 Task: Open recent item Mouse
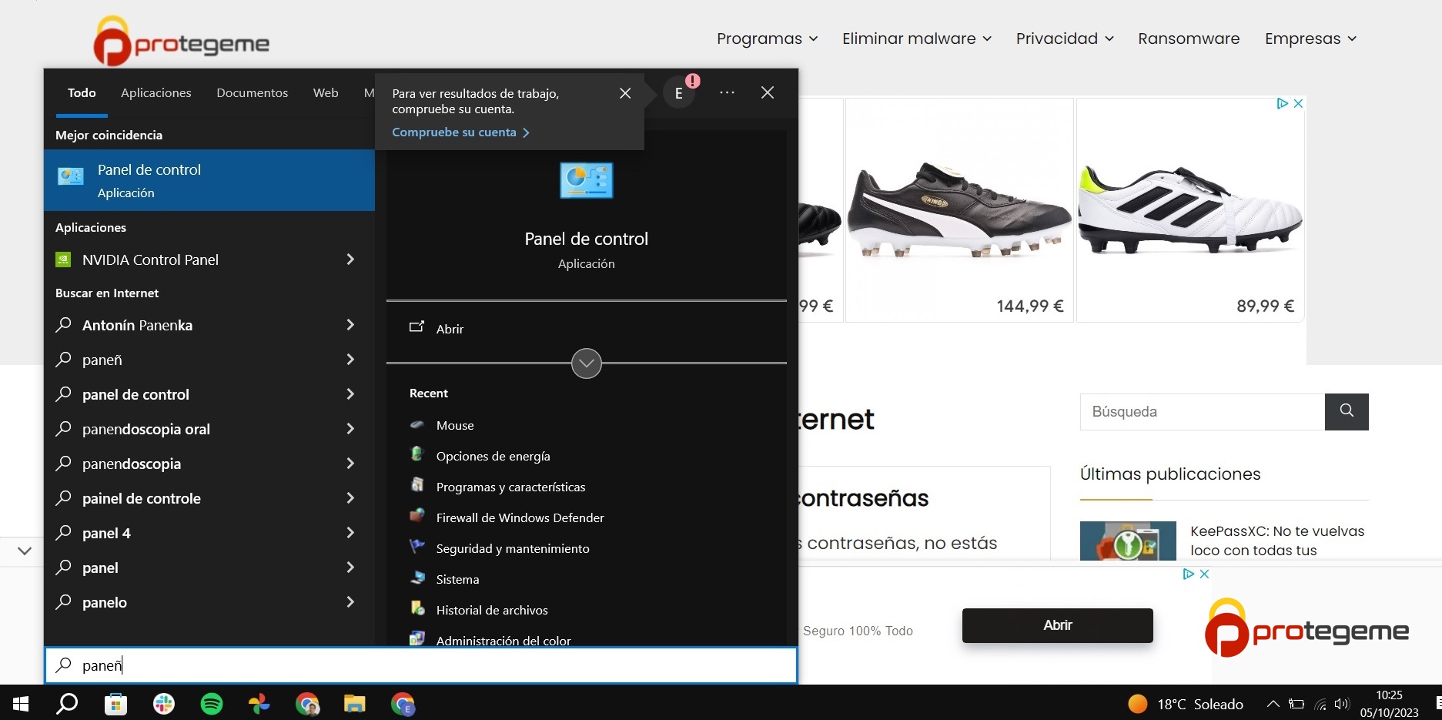point(455,425)
